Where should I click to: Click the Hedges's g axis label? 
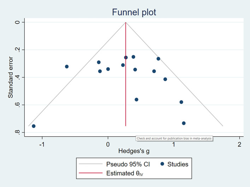[x=134, y=151]
